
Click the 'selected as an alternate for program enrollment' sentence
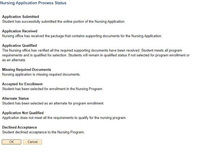[53, 103]
